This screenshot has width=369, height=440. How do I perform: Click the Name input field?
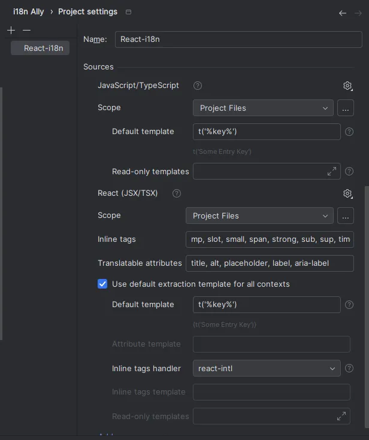[x=238, y=40]
